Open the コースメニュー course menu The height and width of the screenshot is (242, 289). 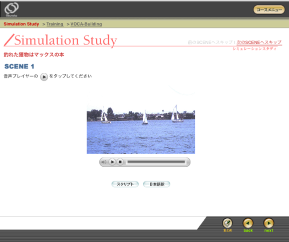coord(269,9)
